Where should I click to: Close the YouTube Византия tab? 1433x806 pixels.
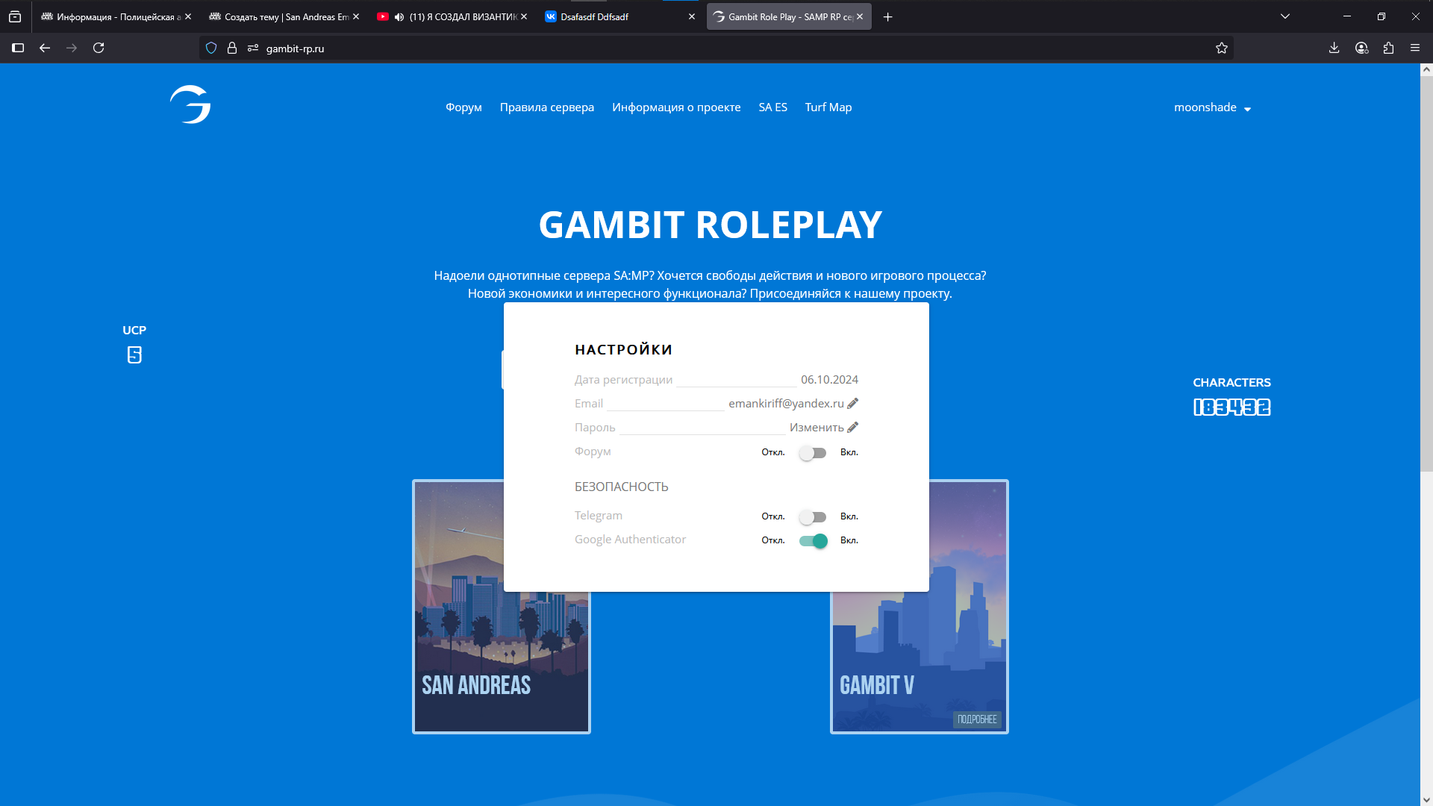click(x=524, y=16)
